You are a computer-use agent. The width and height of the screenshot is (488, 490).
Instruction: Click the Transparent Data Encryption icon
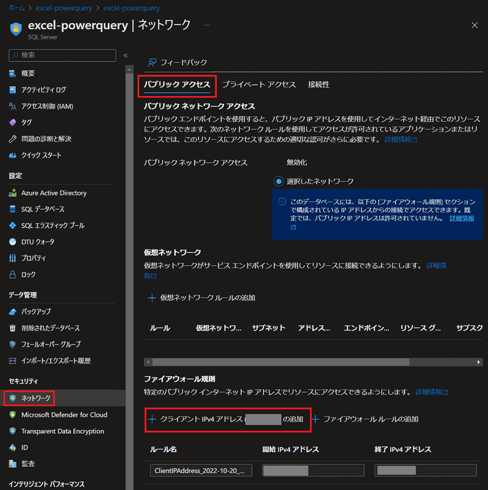(13, 431)
